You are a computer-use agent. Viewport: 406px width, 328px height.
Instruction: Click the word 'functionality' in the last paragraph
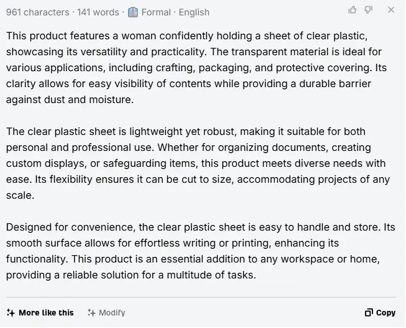36,259
